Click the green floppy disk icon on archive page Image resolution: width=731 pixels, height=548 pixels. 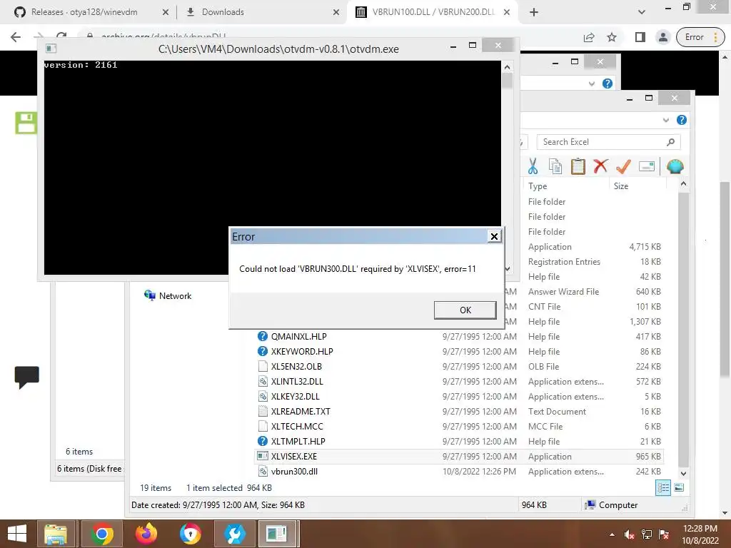coord(26,123)
